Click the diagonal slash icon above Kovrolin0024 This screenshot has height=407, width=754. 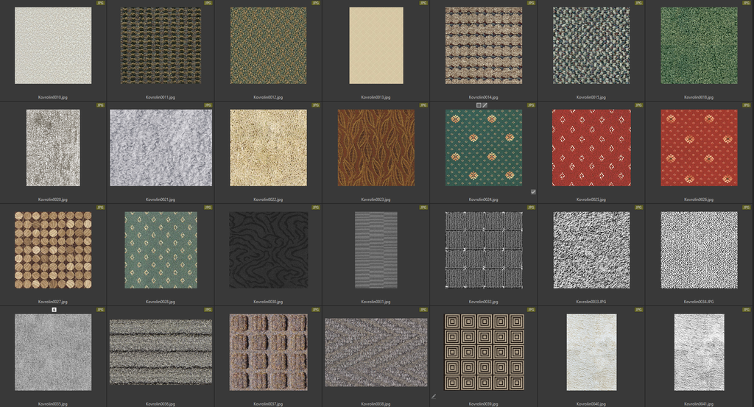pos(485,105)
